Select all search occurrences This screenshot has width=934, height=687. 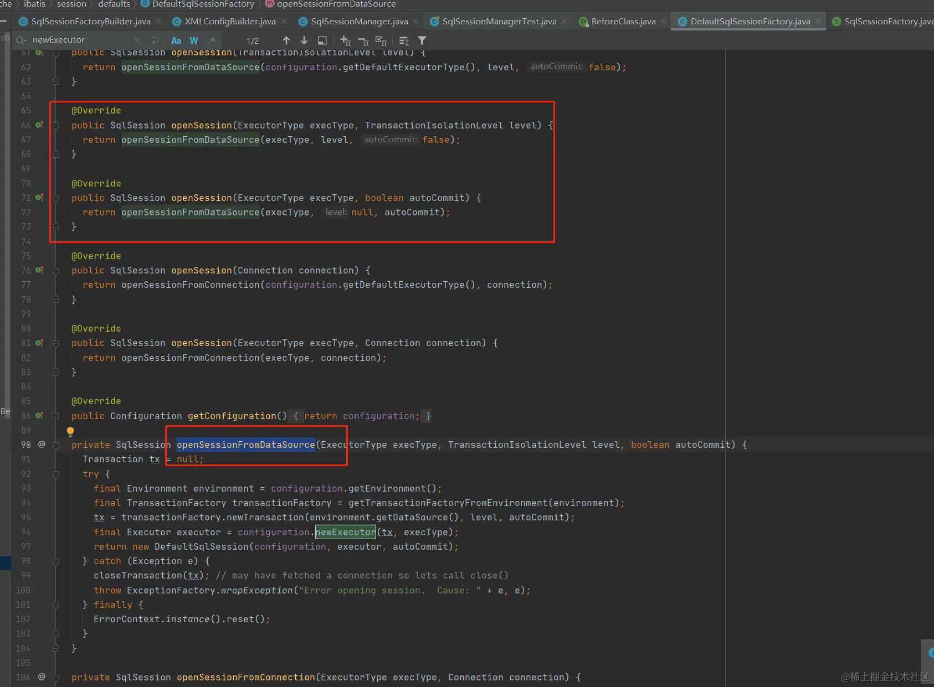pos(381,40)
